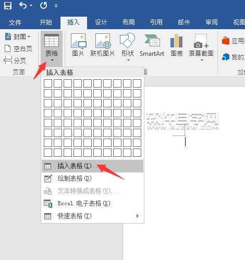The image size is (245, 260).
Task: Choose 插入表格(I) menu entry
Action: [92, 166]
